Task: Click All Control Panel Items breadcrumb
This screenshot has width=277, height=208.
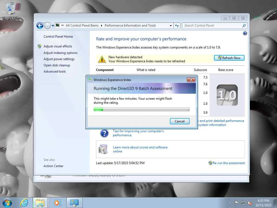Action: [82, 25]
